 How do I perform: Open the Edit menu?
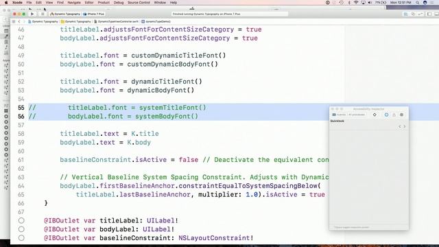[38, 3]
